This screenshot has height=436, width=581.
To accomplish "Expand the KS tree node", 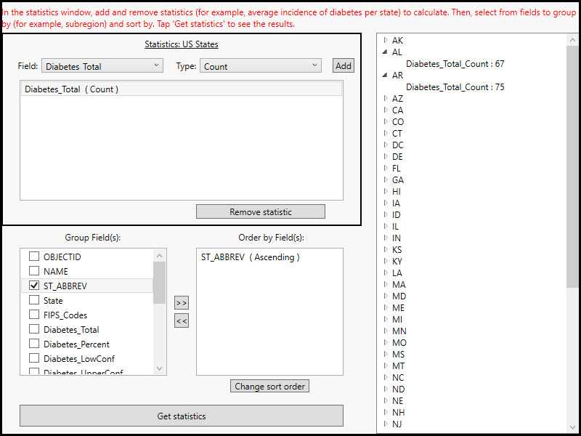I will click(x=386, y=249).
